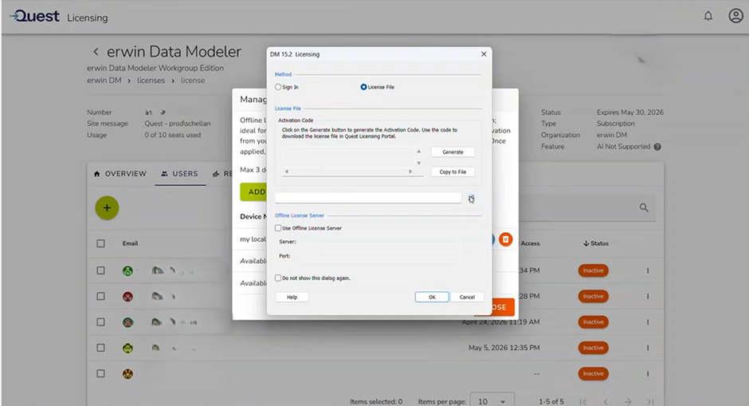Open row menu for the 34 PM user
Screen dimensions: 749x406
pyautogui.click(x=648, y=270)
